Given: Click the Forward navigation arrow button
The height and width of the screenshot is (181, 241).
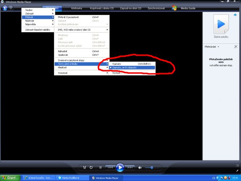Looking at the screenshot, I should point(11,8).
